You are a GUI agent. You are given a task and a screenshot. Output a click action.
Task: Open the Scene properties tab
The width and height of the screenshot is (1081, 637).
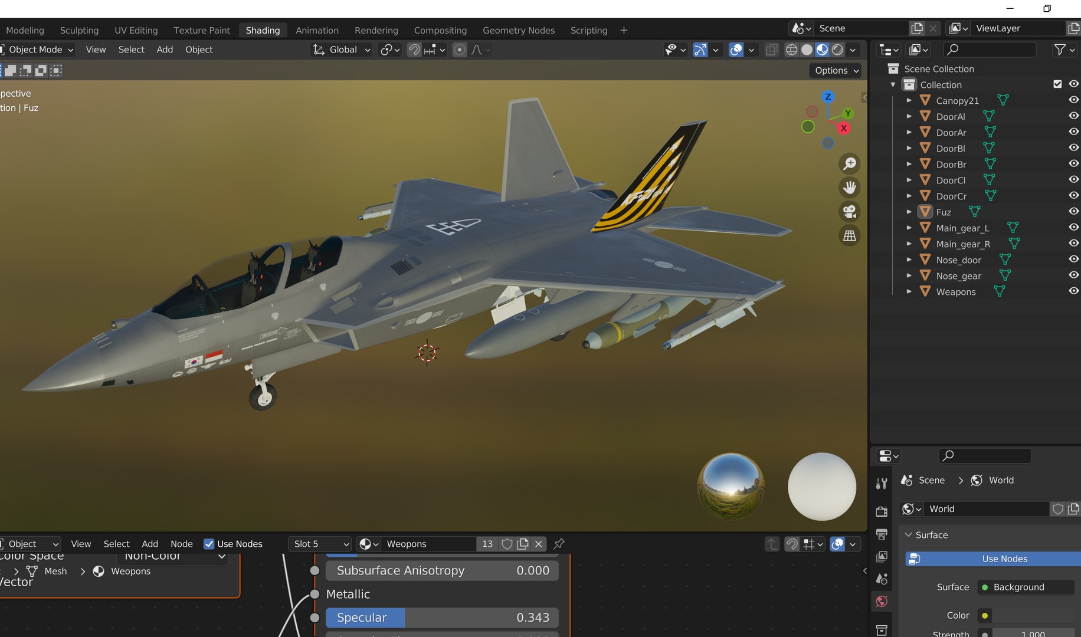coord(882,579)
